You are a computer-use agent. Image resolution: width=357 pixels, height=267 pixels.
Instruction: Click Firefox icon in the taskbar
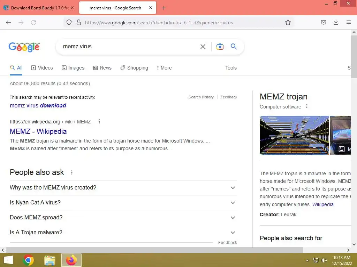pos(71,260)
